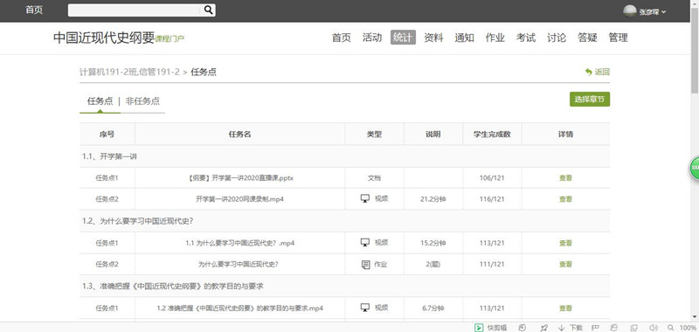699x332 pixels.
Task: Click the window-stack icon in status bar
Action: point(634,328)
